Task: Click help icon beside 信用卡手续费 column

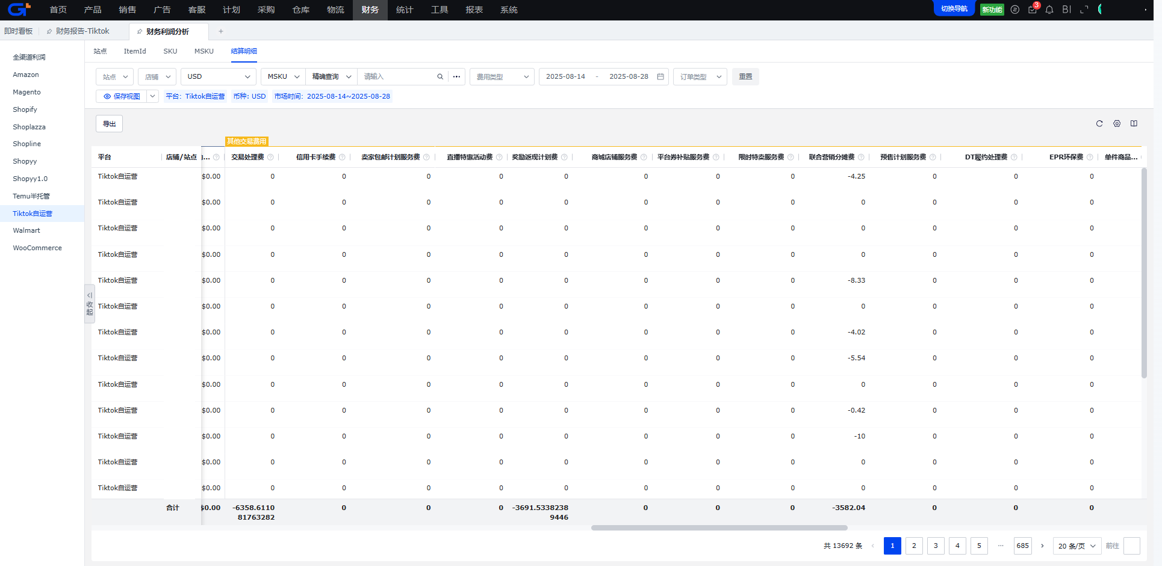Action: coord(342,157)
